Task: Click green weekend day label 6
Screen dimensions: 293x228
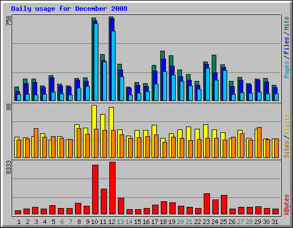Action: point(62,222)
